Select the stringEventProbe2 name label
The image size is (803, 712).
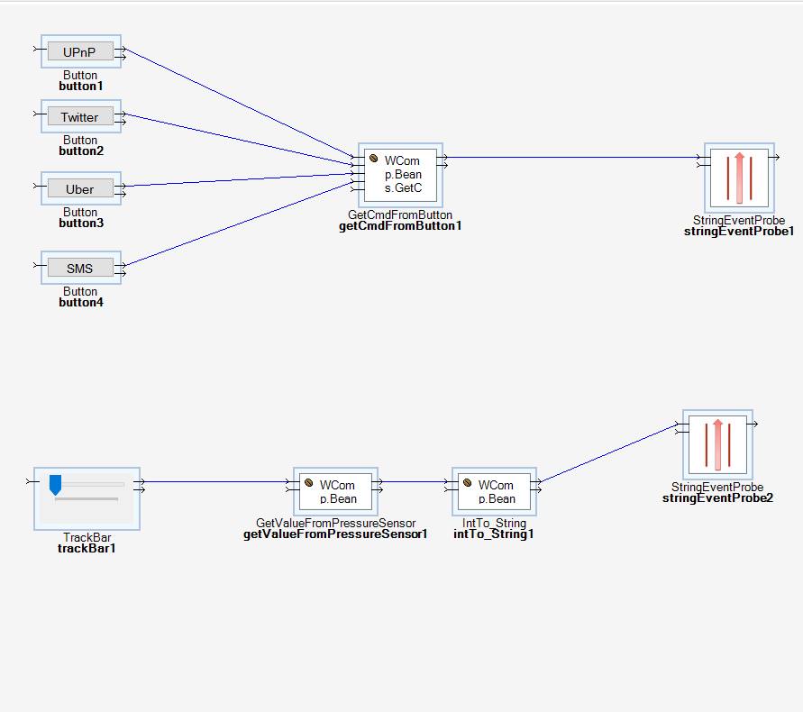pos(717,498)
